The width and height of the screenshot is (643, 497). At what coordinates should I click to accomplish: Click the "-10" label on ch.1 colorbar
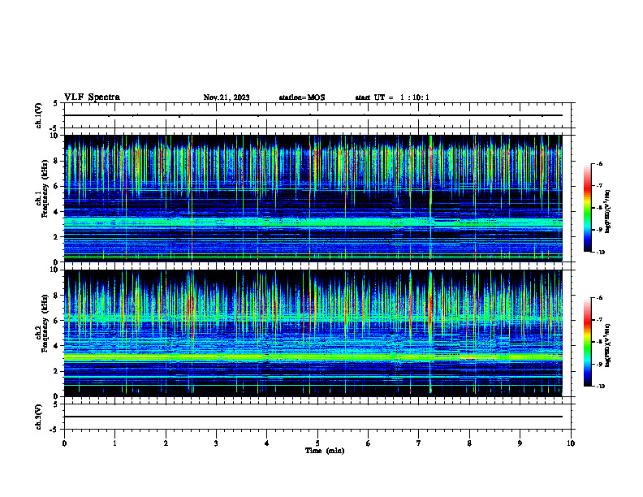point(600,252)
